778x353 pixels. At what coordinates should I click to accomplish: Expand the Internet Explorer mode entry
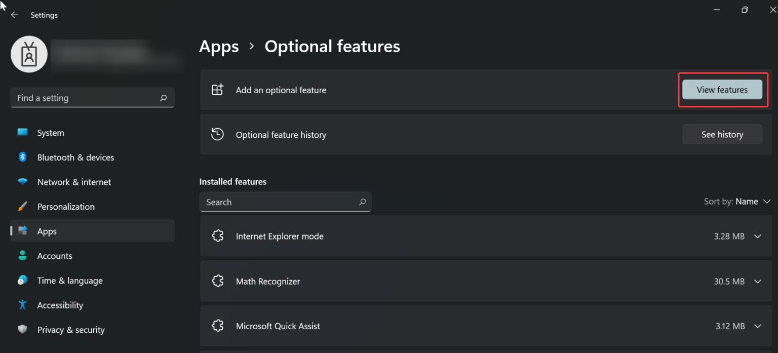[758, 236]
